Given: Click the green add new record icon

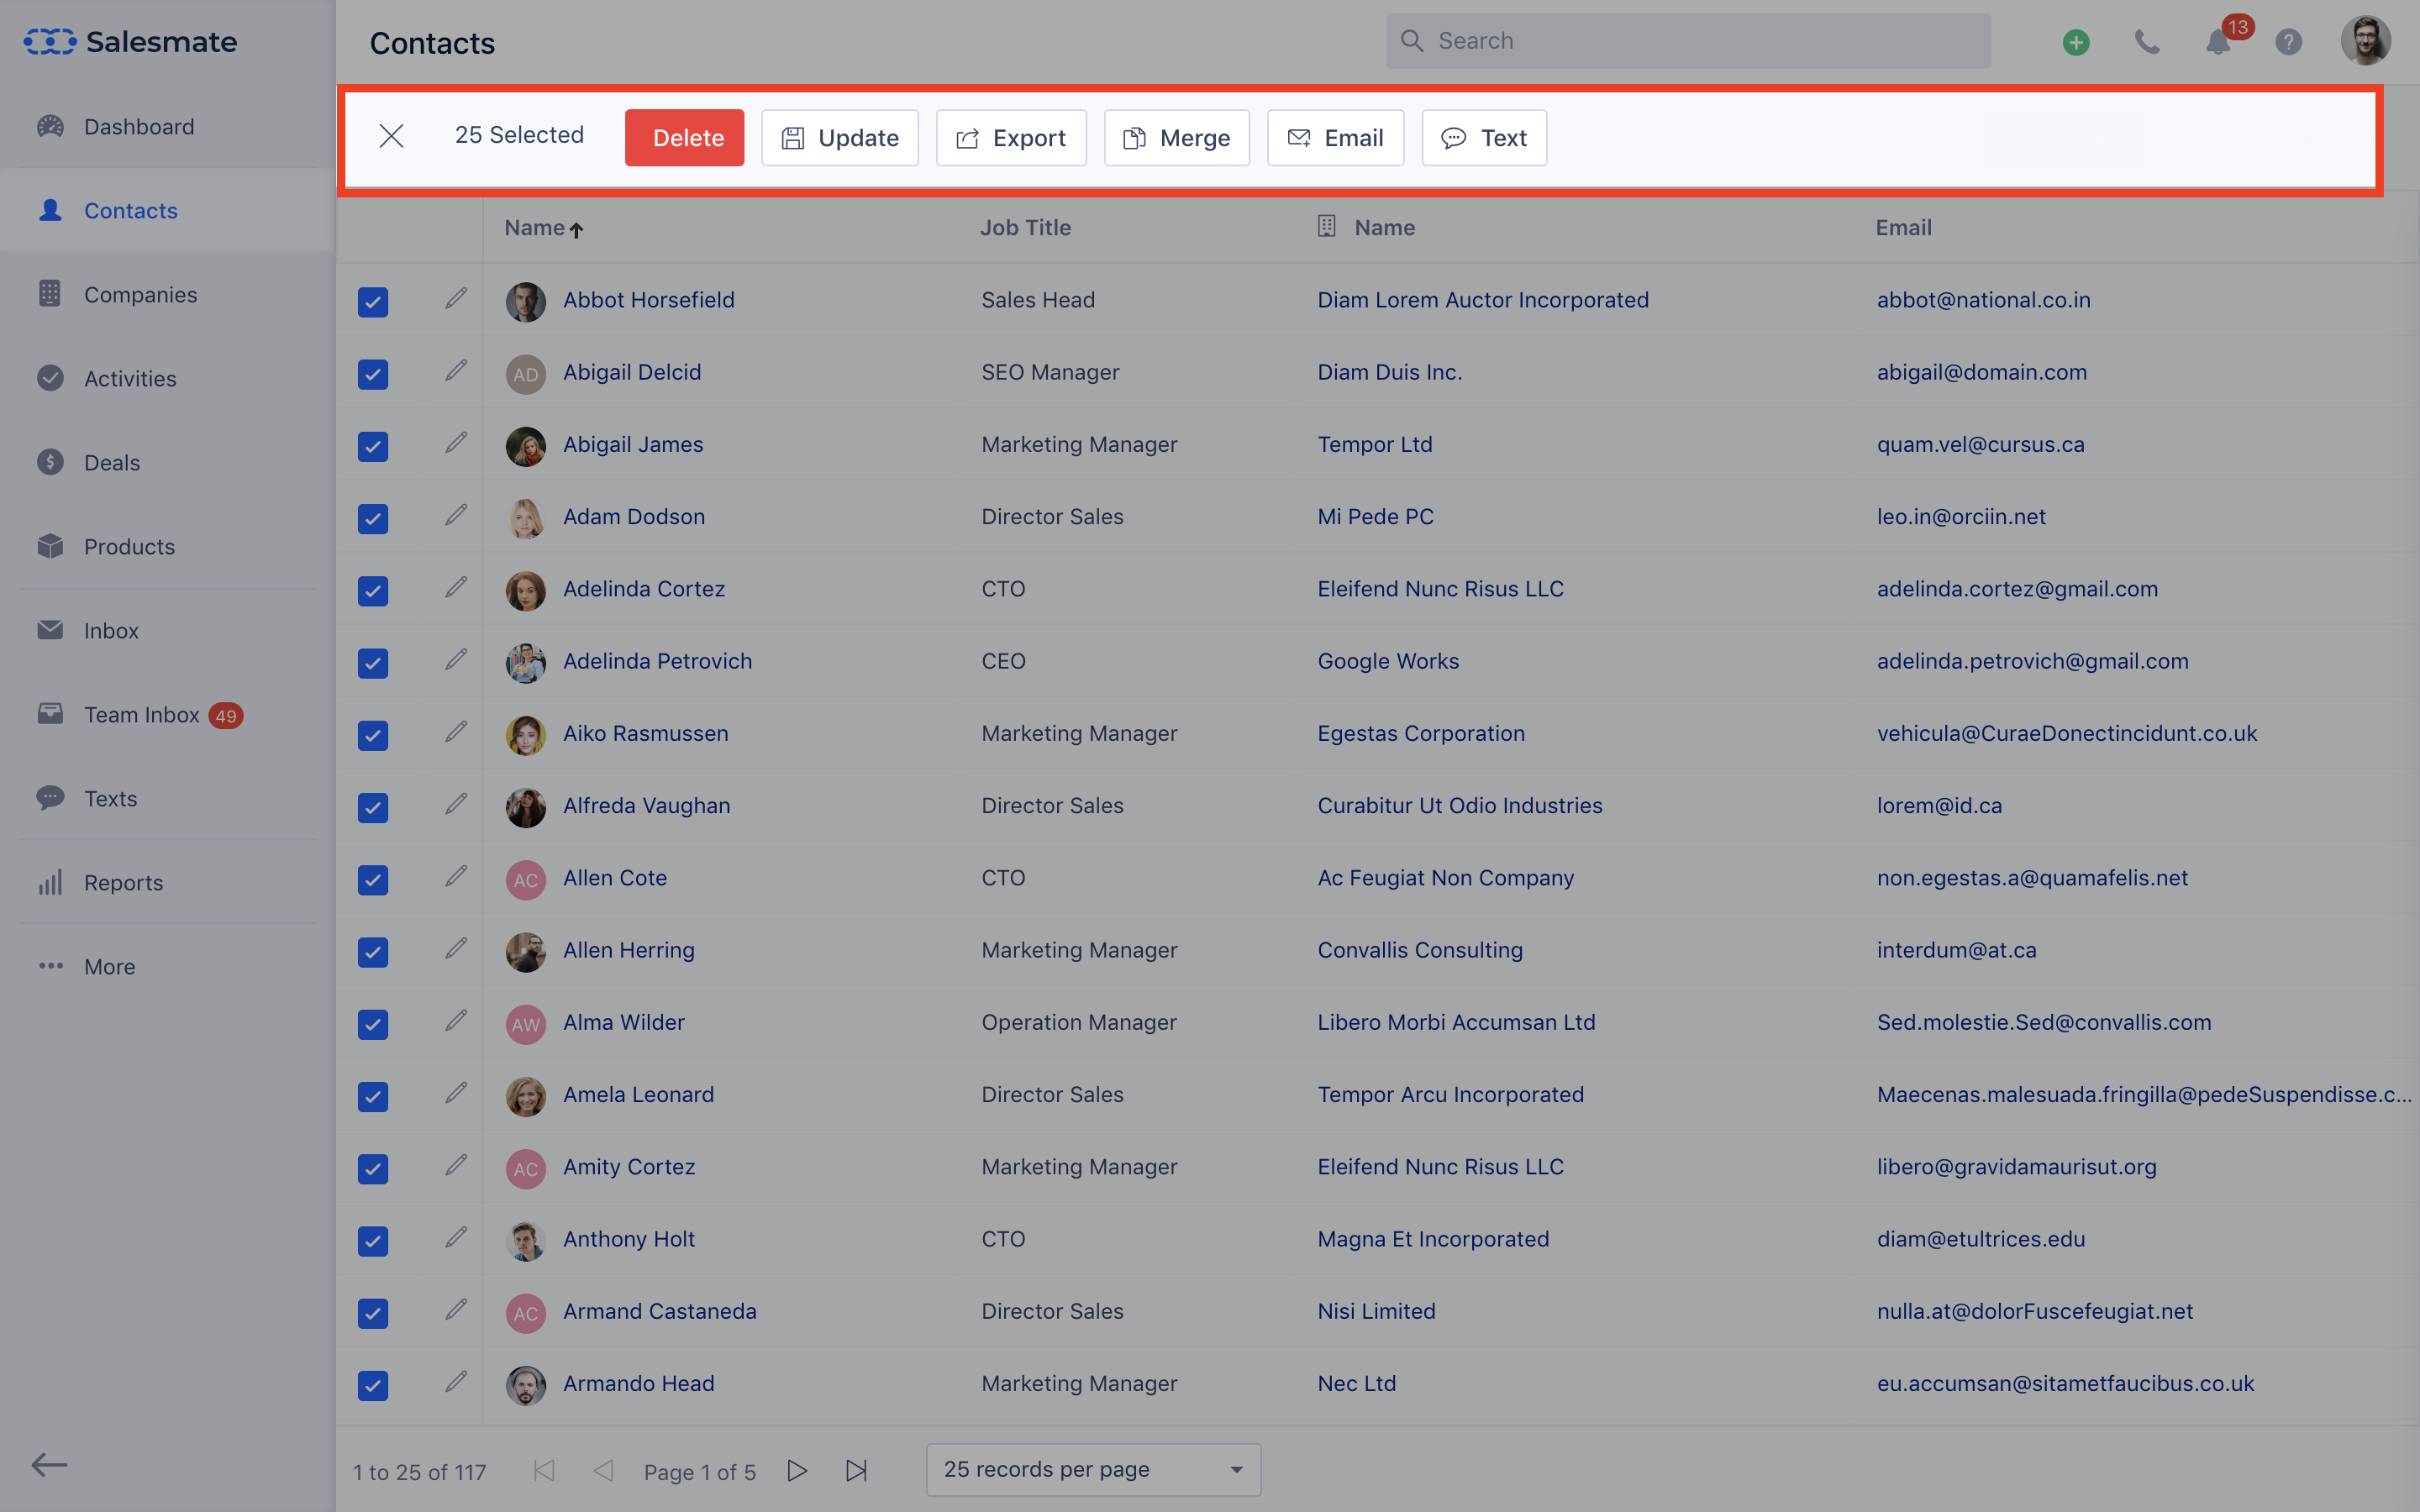Looking at the screenshot, I should coord(2076,42).
